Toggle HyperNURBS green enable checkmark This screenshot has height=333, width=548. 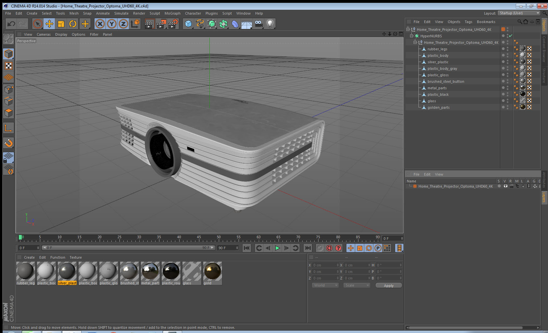[511, 36]
